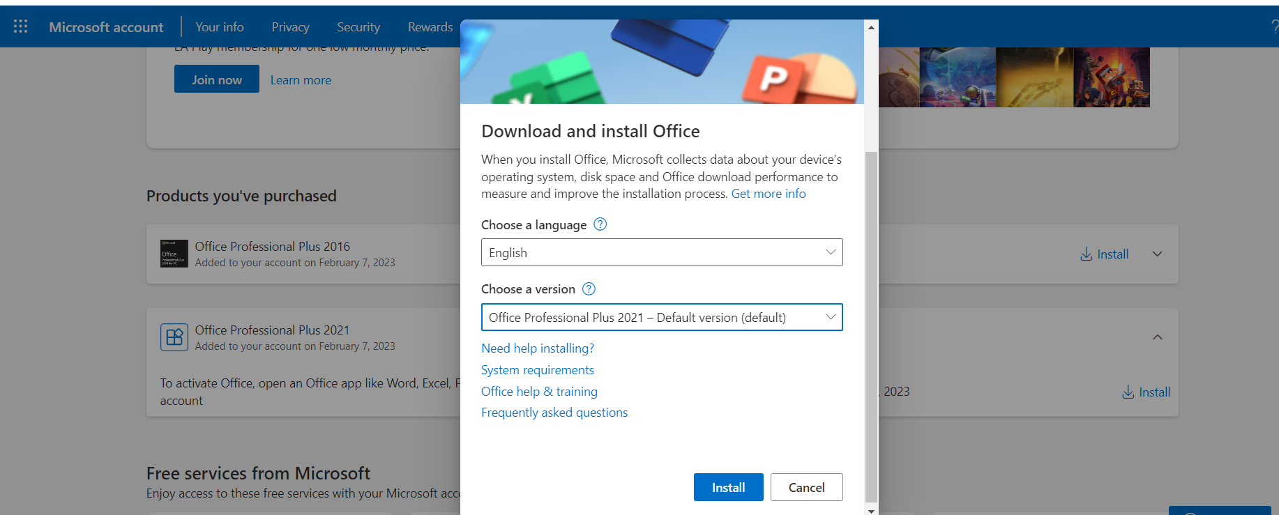Image resolution: width=1279 pixels, height=515 pixels.
Task: Cancel the Office download dialog
Action: click(x=806, y=487)
